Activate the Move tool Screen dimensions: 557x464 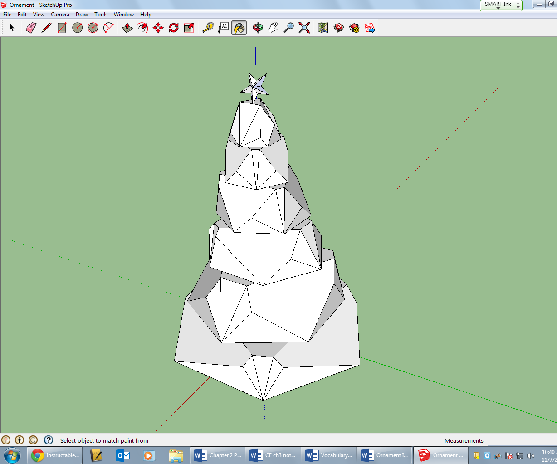point(158,28)
